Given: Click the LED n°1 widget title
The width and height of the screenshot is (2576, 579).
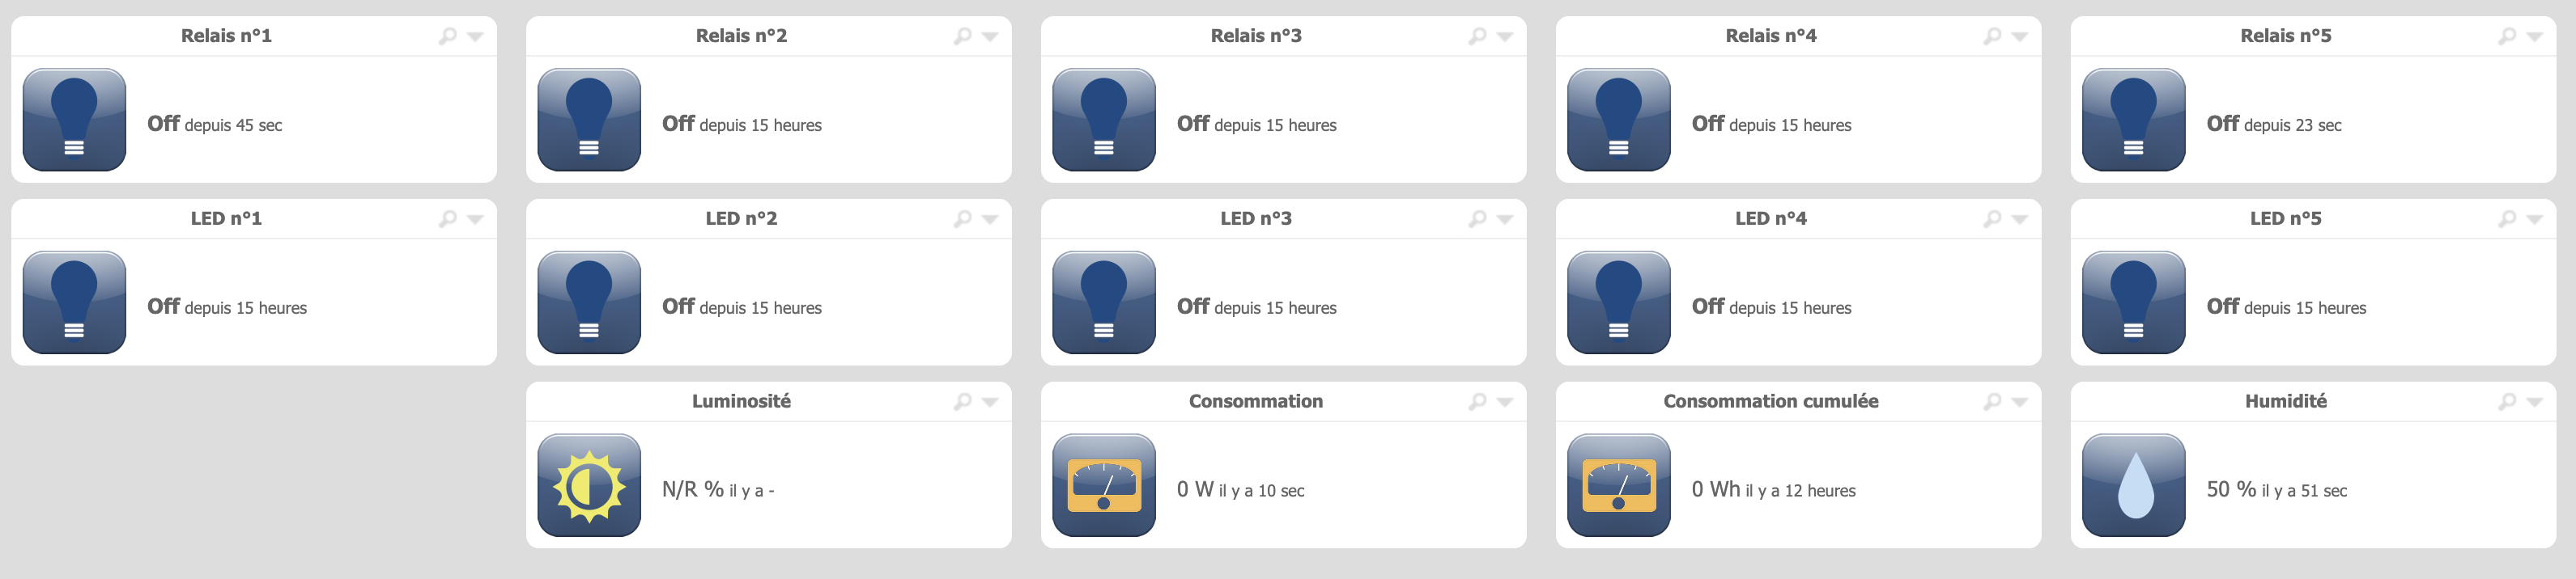Looking at the screenshot, I should pyautogui.click(x=226, y=218).
